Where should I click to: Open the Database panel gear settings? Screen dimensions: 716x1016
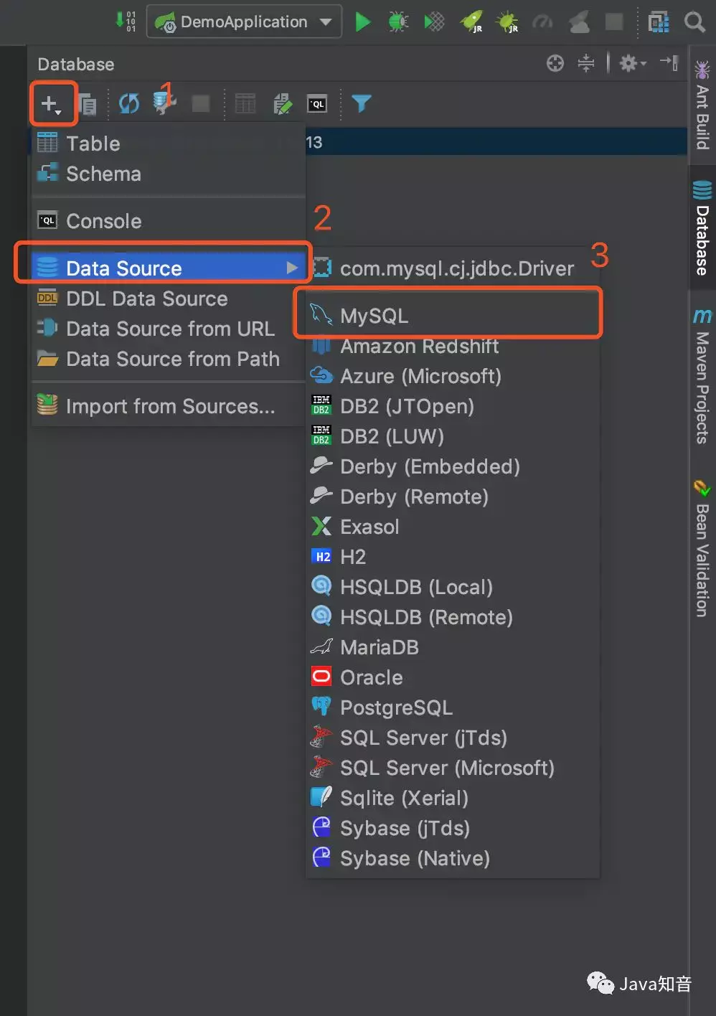click(631, 64)
